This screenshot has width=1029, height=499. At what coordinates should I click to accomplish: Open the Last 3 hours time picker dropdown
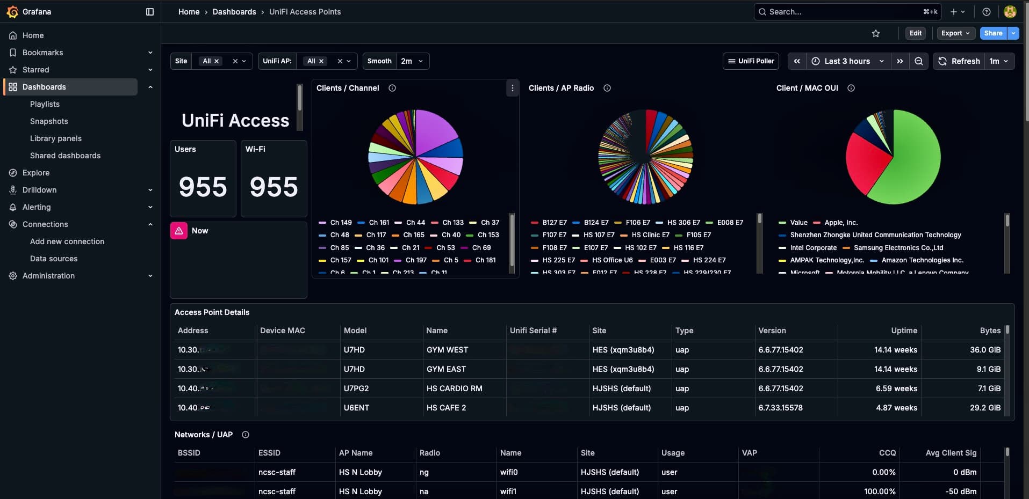[846, 61]
